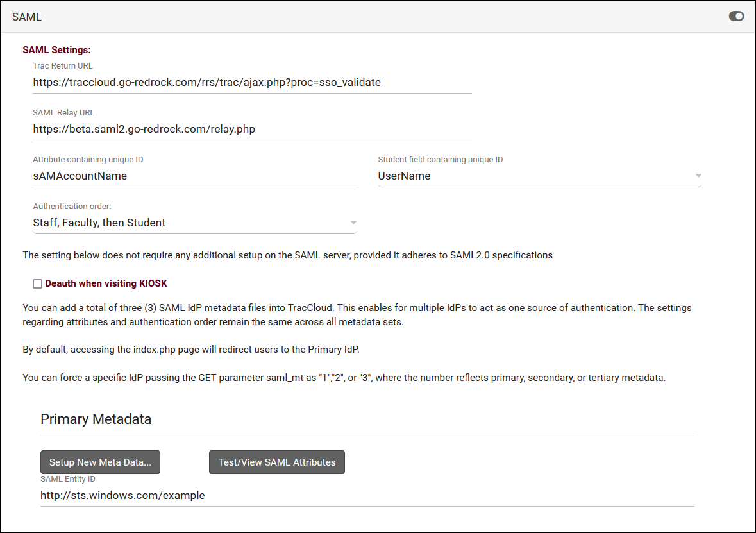
Task: Select the sAMAccountName attribute input
Action: pos(194,176)
